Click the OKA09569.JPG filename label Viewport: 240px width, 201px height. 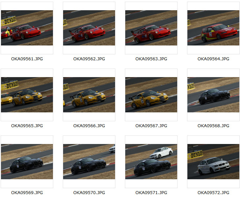[27, 192]
